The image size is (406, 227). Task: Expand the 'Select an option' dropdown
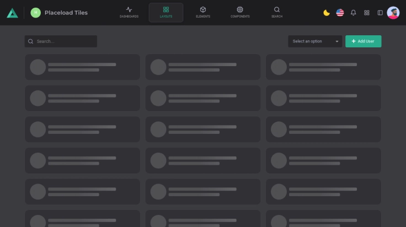coord(312,41)
